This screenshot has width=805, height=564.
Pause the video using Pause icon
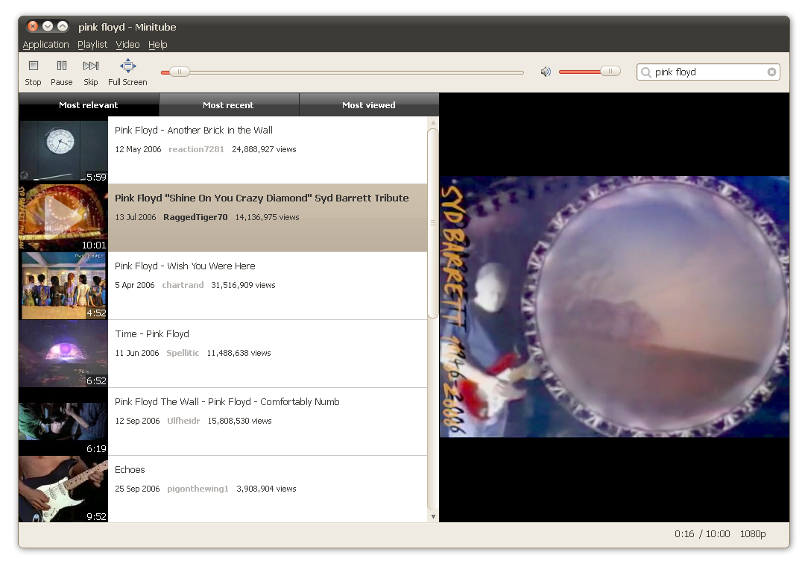[62, 66]
